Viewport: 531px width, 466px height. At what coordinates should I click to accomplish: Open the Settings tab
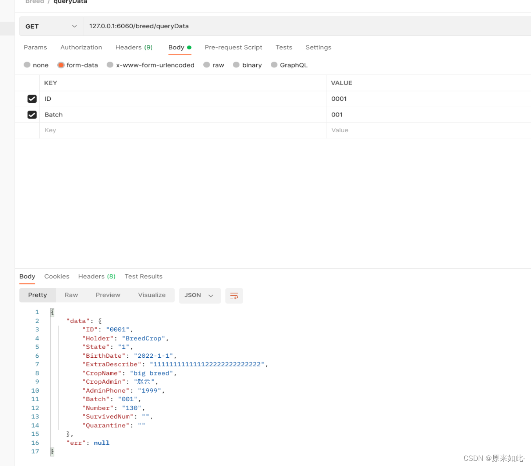pos(318,47)
